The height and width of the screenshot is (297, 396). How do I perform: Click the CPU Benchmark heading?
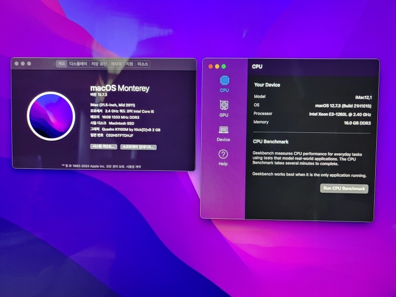tap(271, 142)
